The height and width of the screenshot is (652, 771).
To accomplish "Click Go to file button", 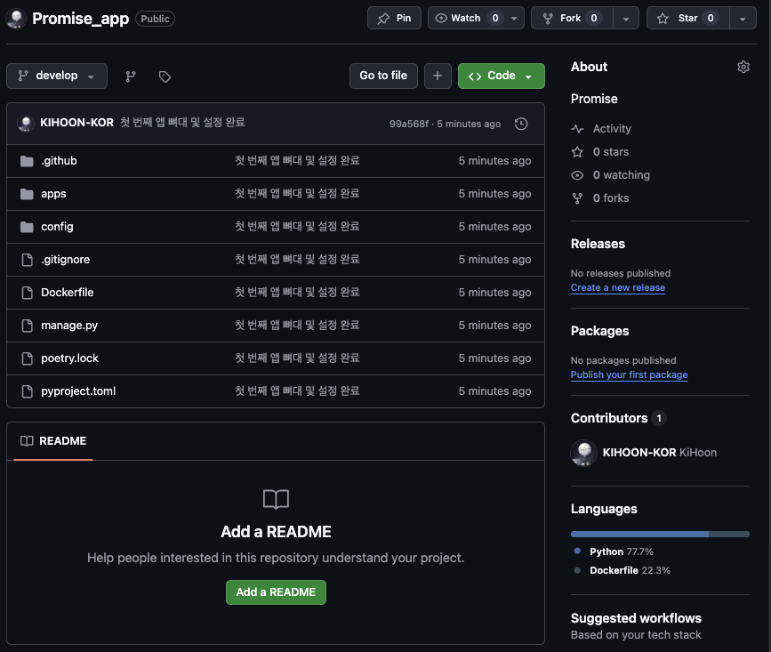I will tap(383, 76).
